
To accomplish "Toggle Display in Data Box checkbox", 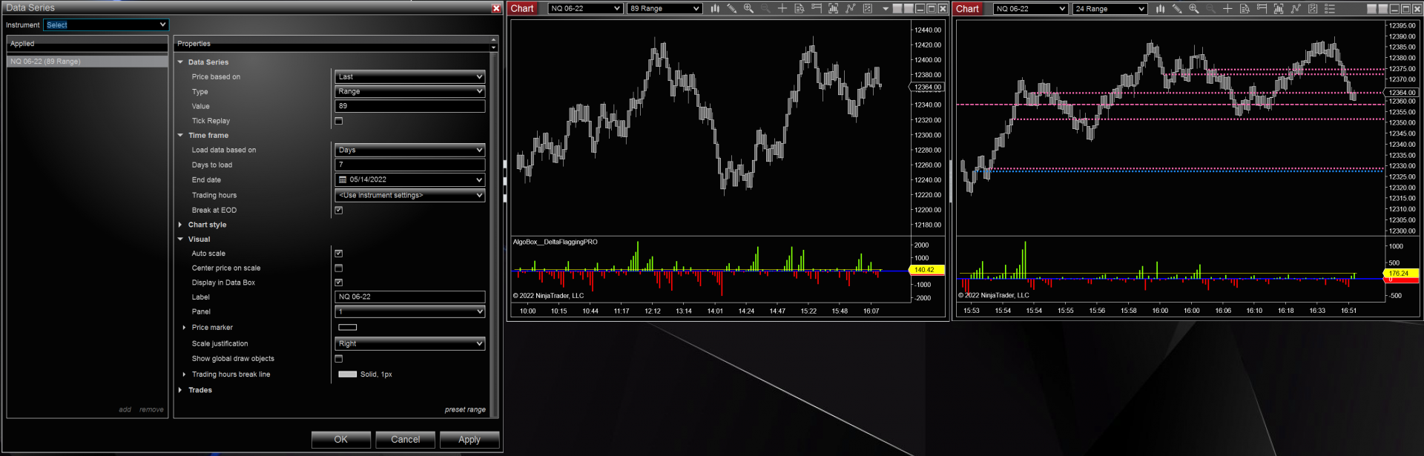I will click(x=339, y=282).
